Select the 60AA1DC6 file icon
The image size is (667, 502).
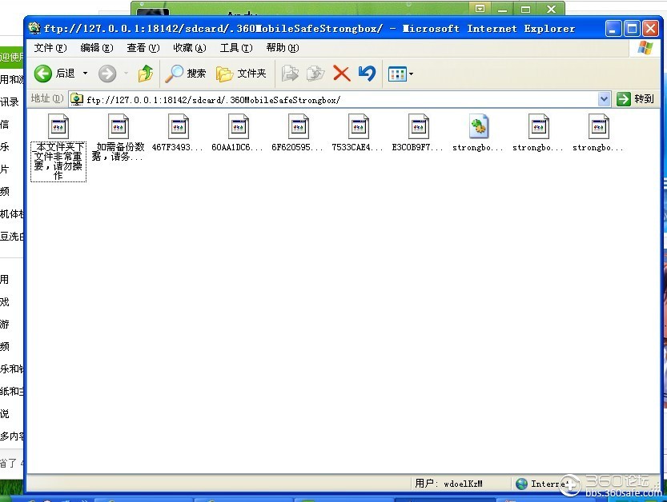(239, 126)
